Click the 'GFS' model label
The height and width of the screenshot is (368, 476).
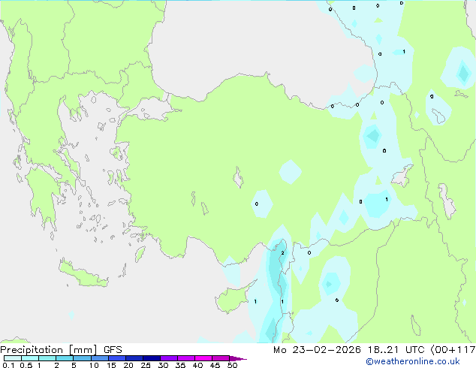113,350
